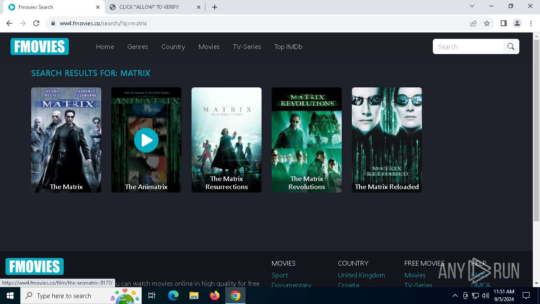Open Country menu
This screenshot has width=540, height=304.
click(173, 47)
